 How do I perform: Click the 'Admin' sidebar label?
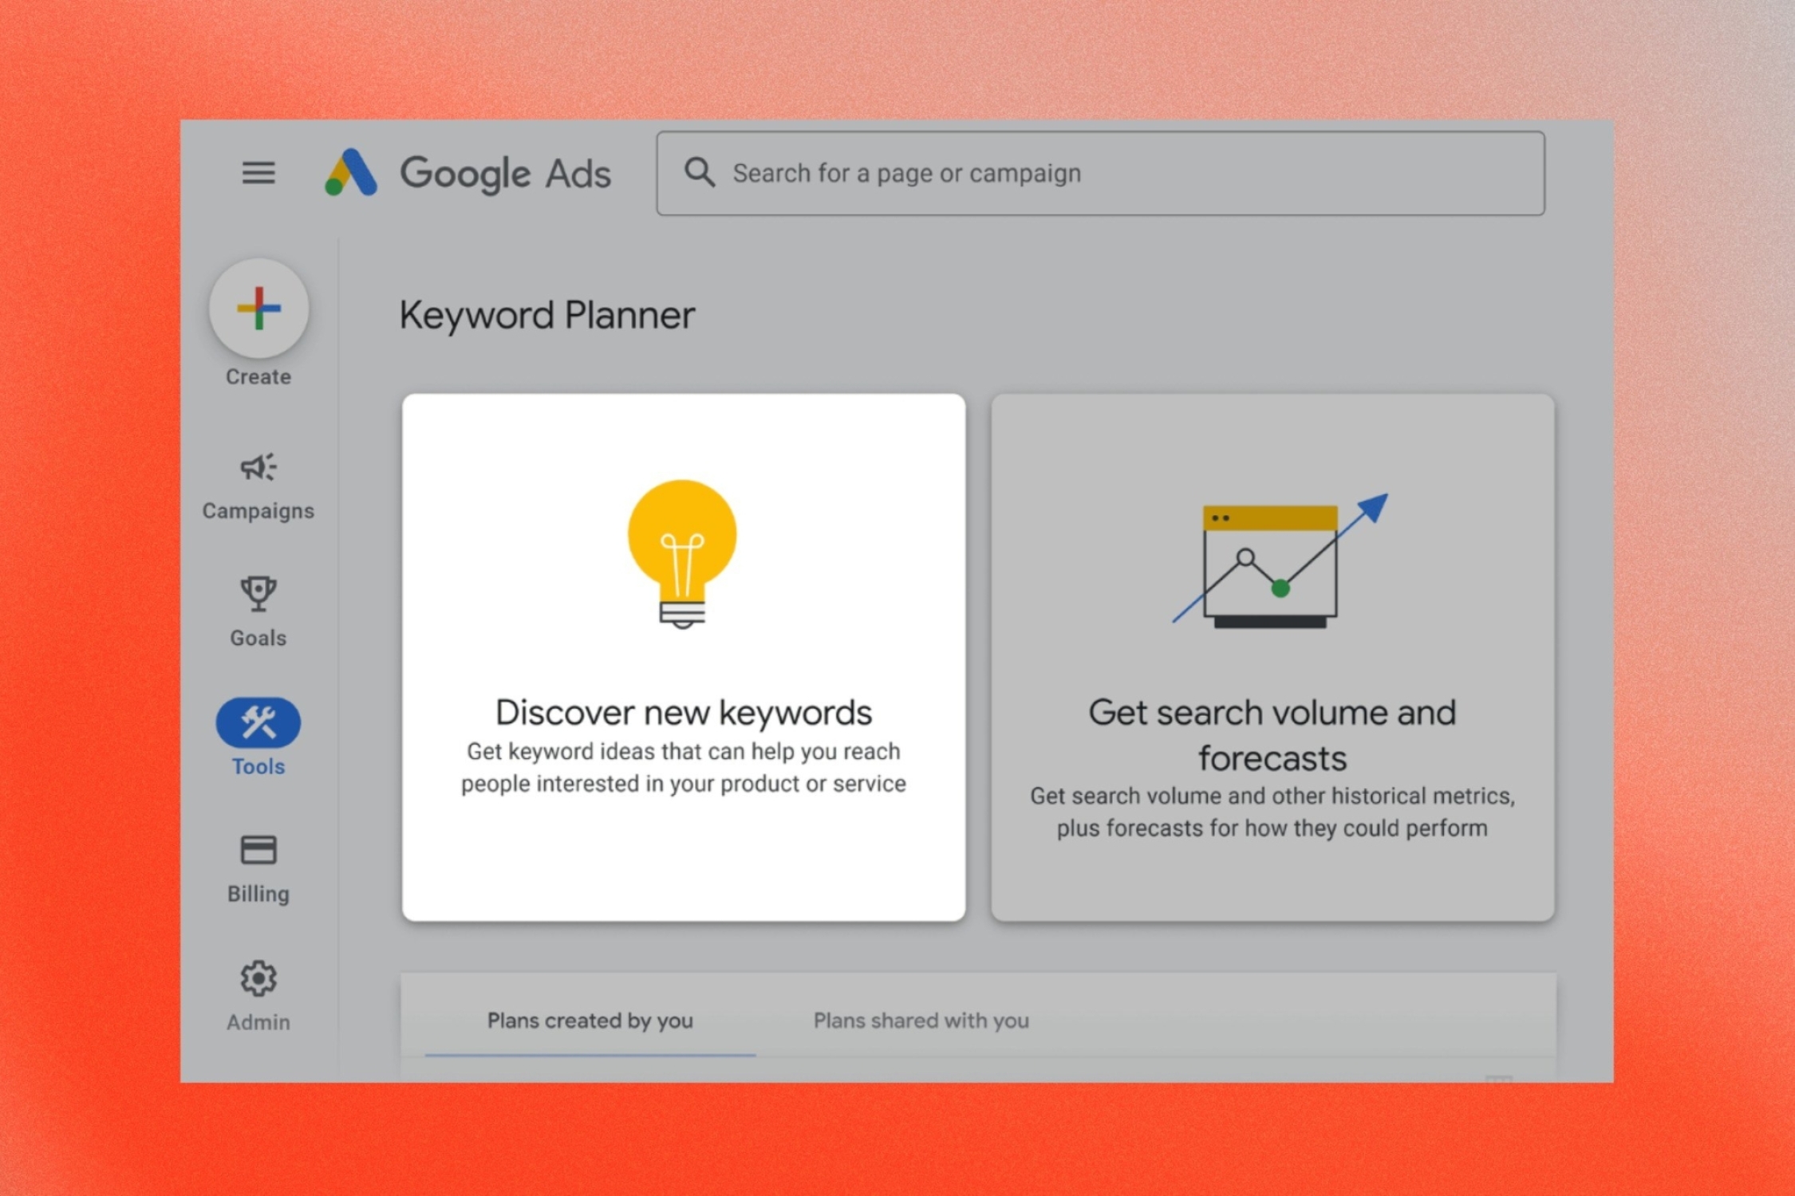coord(258,1022)
